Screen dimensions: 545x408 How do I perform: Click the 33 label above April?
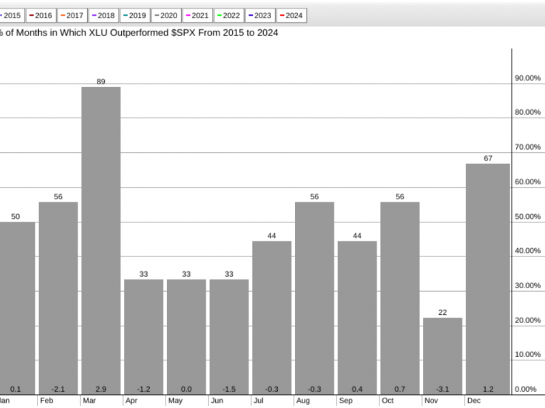coord(144,274)
